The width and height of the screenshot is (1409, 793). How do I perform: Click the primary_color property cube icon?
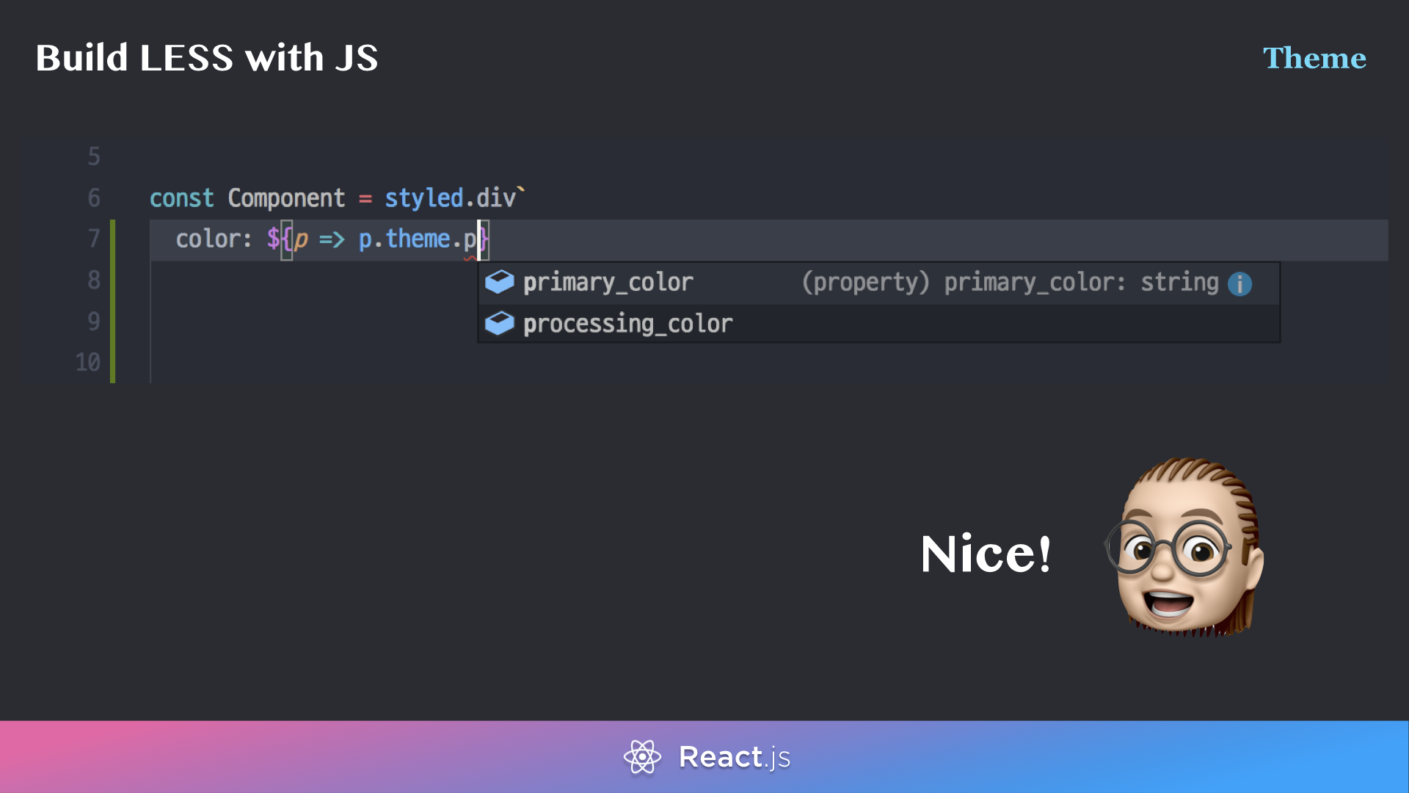[x=500, y=282]
